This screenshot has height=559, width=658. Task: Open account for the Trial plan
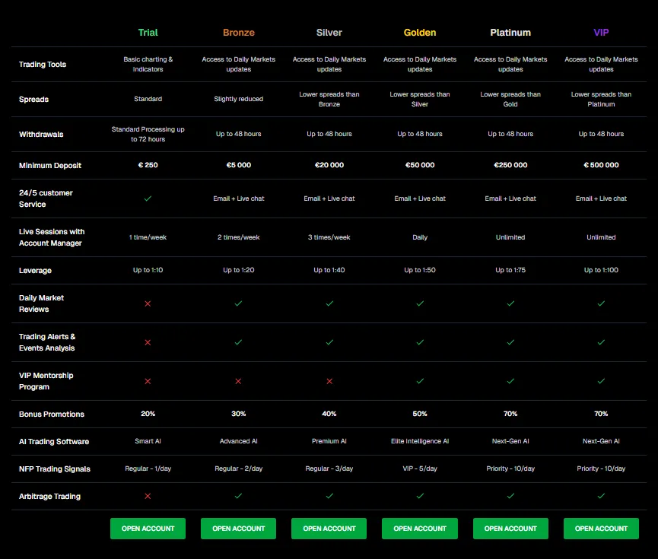coord(148,529)
